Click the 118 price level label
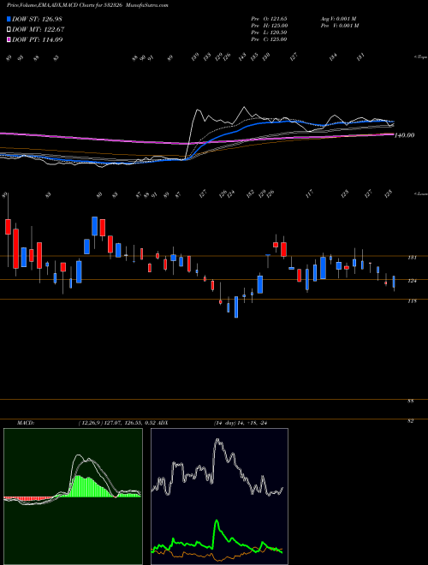The width and height of the screenshot is (428, 565). (x=413, y=300)
